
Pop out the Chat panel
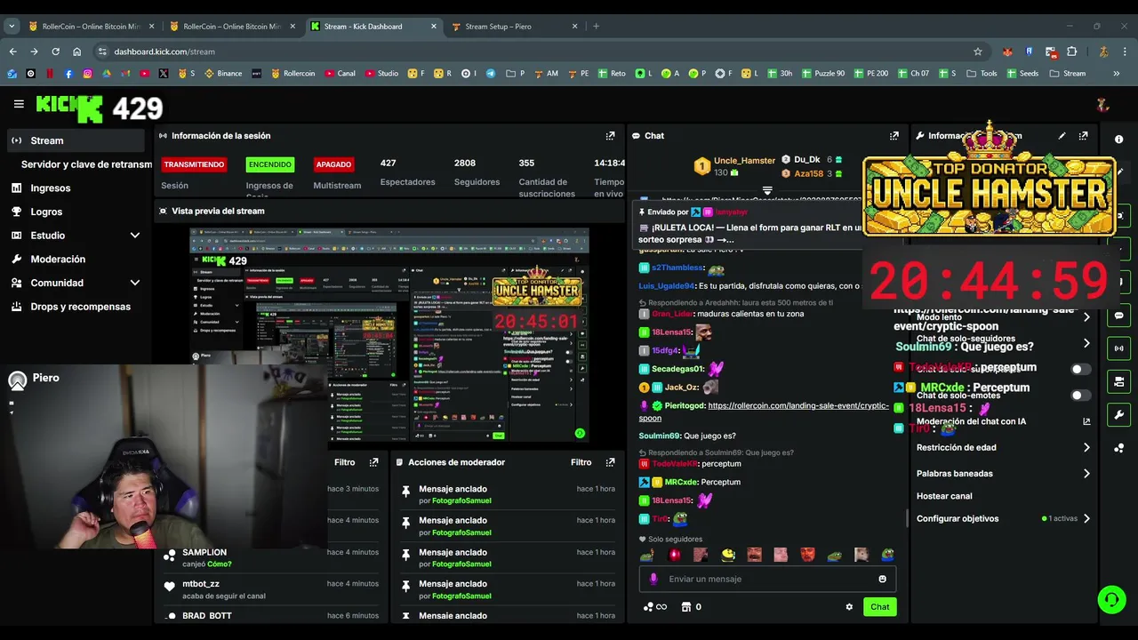[x=894, y=136]
